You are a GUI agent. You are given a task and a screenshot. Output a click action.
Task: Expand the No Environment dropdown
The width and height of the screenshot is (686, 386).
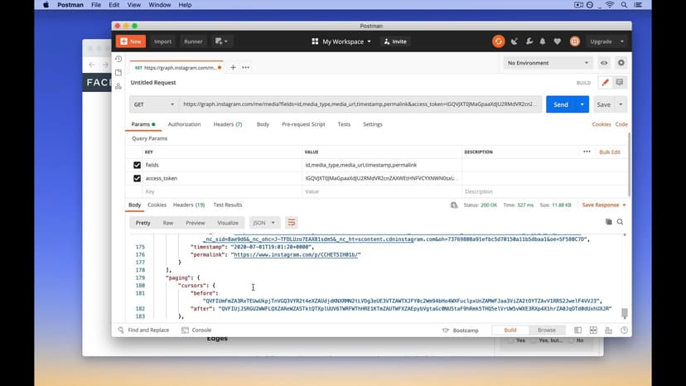(548, 63)
